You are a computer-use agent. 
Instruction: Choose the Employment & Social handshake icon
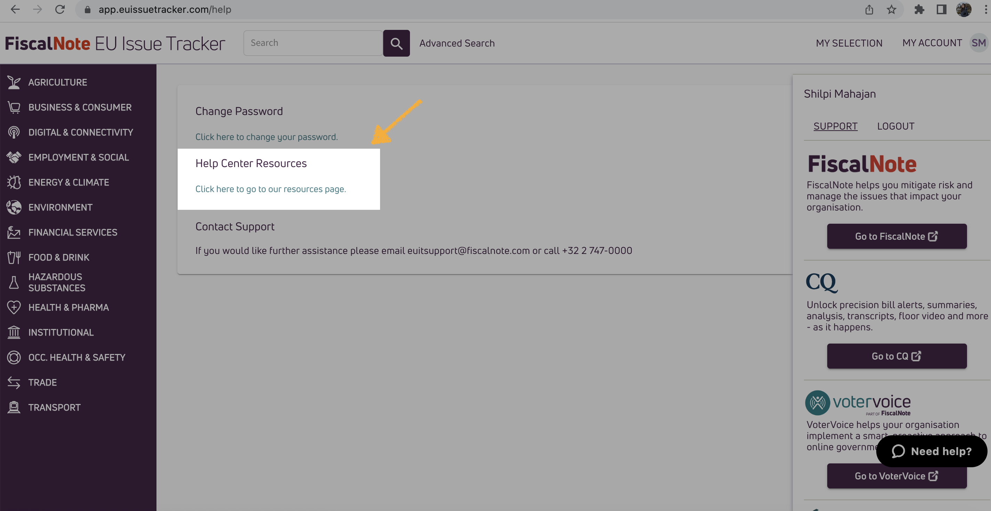tap(14, 157)
